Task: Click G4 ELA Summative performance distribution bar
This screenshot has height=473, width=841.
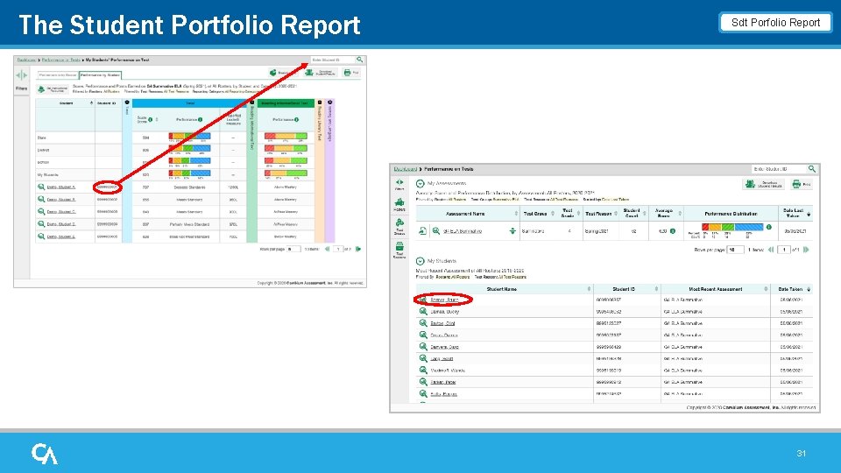Action: [x=732, y=228]
